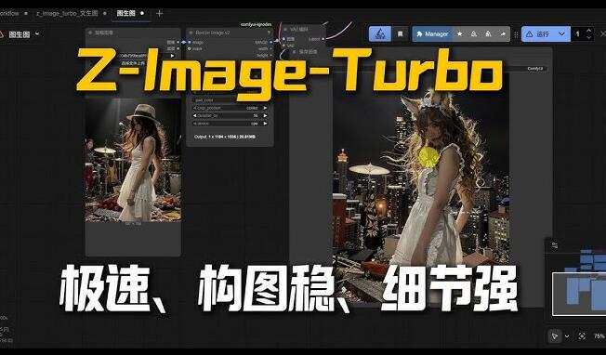606x355 pixels.
Task: Grab the dotted drag handle left of the 运行 button
Action: click(x=516, y=34)
